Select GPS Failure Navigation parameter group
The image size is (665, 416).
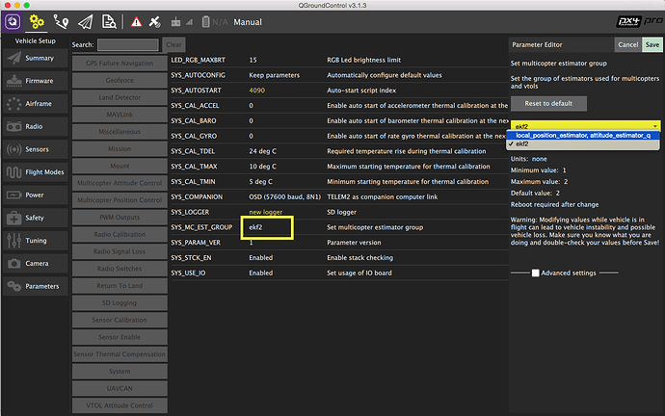coord(120,64)
